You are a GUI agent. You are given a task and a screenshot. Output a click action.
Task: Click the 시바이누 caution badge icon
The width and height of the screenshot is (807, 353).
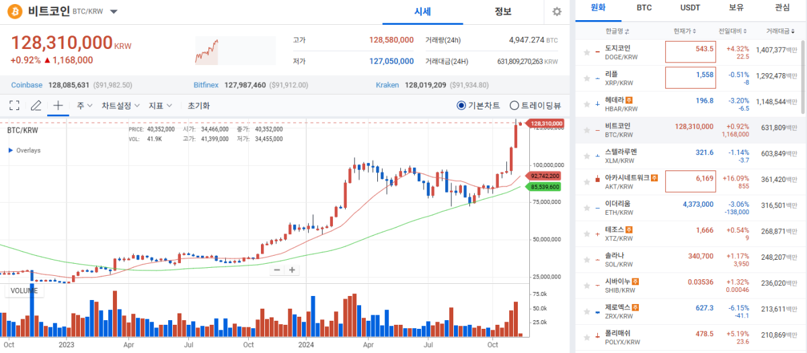pos(636,281)
